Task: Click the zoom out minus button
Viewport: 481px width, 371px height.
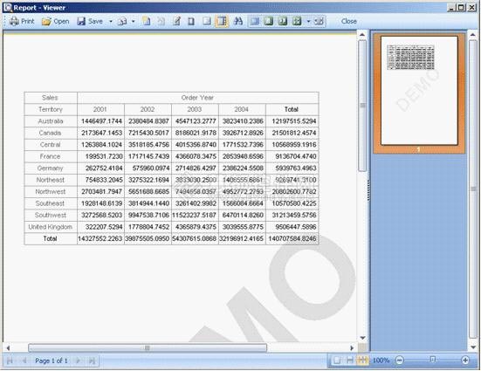Action: point(400,360)
